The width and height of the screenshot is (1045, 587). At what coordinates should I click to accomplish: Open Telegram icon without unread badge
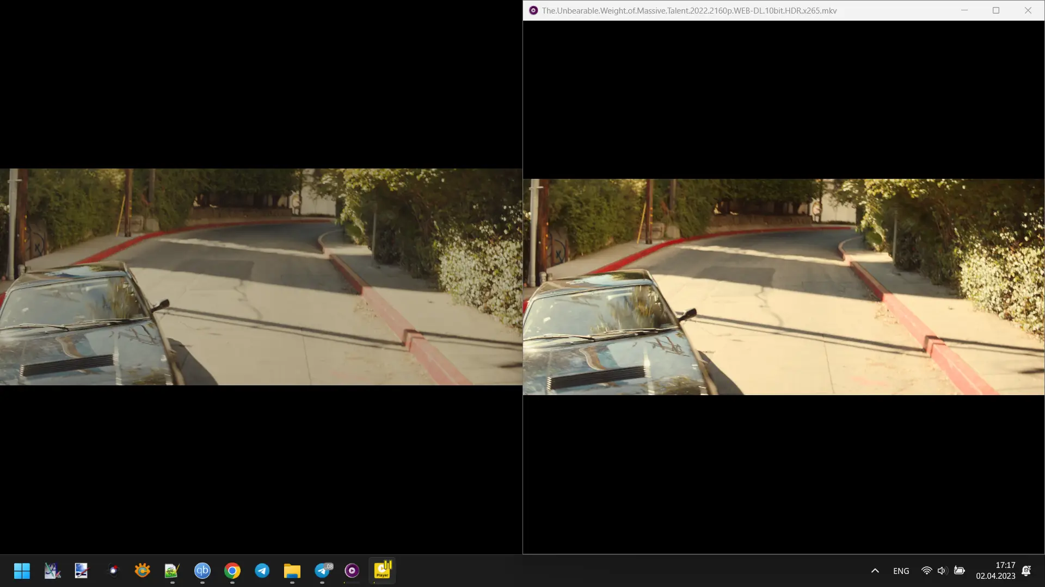coord(262,571)
